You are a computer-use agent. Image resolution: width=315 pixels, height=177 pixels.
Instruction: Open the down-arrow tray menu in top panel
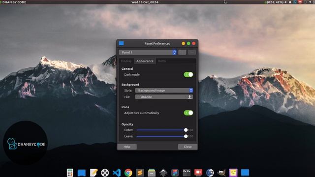(311, 2)
